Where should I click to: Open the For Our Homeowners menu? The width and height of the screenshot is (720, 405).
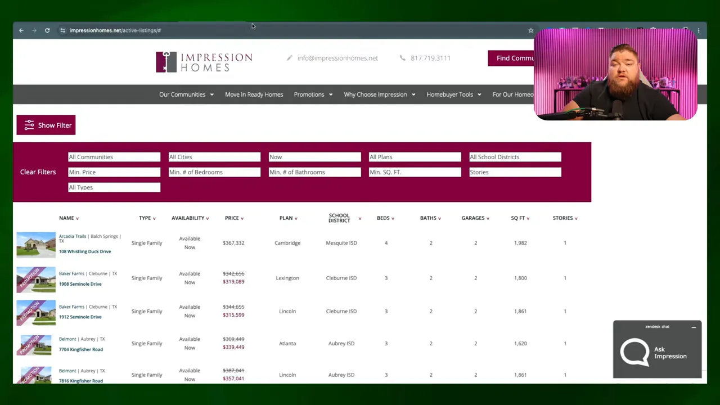513,94
